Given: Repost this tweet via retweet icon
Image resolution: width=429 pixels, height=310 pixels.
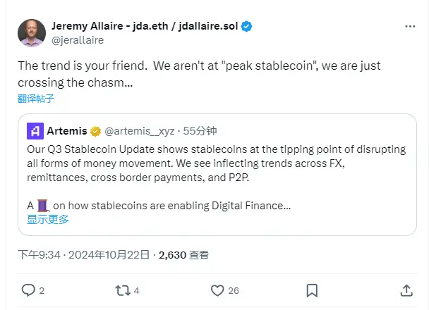Looking at the screenshot, I should point(122,290).
